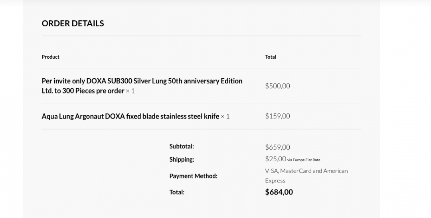431x218 pixels.
Task: Select the $684,00 grand total
Action: [x=279, y=192]
